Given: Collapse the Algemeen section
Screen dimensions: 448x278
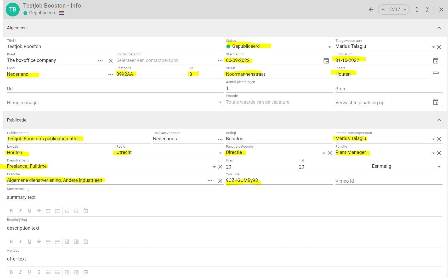Looking at the screenshot, I should click(x=439, y=28).
